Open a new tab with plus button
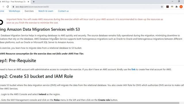Viewport: 184px width, 104px height. pos(34,2)
